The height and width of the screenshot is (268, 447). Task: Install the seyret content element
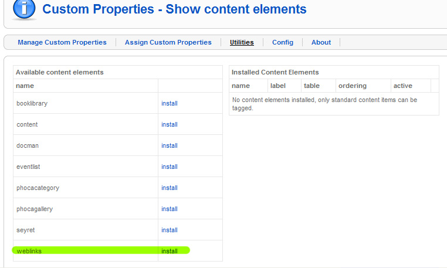tap(170, 230)
